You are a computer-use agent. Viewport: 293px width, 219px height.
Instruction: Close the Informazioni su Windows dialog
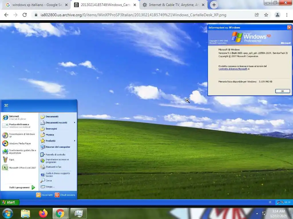pyautogui.click(x=289, y=27)
